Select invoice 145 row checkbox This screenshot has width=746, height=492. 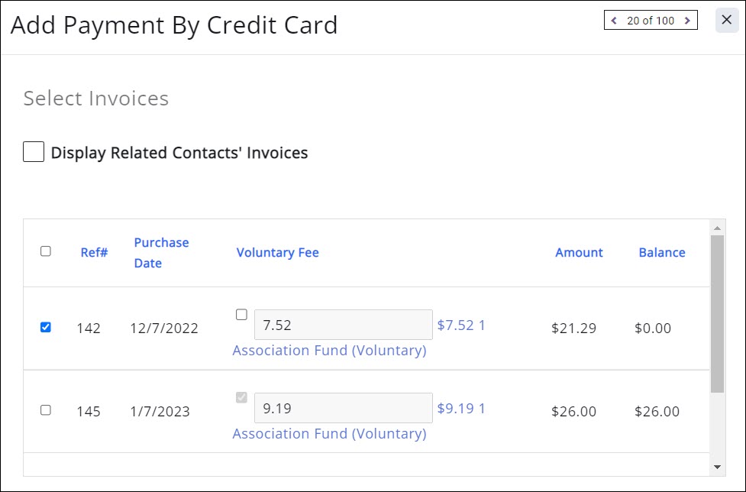[46, 410]
